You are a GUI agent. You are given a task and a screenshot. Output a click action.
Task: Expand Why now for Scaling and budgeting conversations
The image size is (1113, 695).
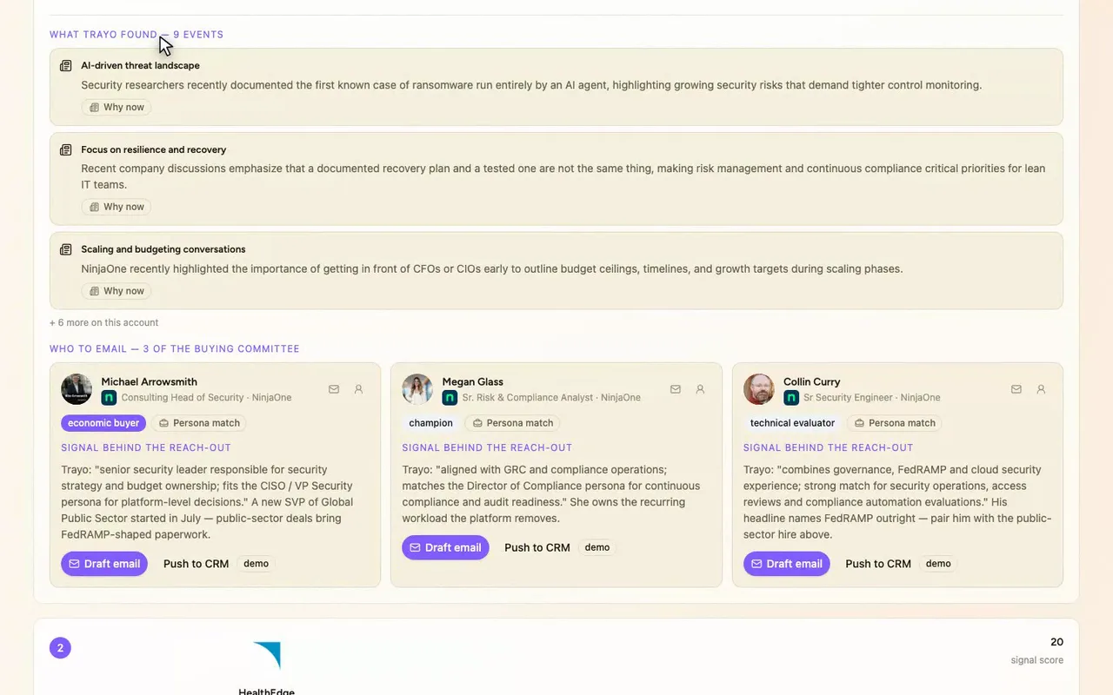click(x=117, y=291)
